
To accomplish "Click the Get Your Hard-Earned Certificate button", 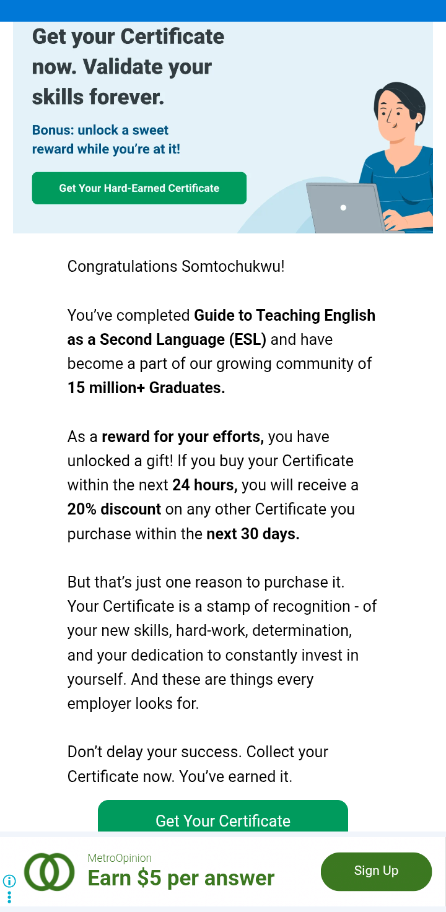I will coord(139,188).
